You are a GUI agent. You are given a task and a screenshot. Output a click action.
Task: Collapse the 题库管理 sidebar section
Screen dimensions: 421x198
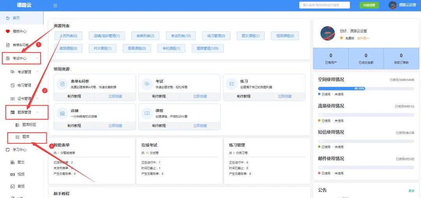(x=37, y=112)
